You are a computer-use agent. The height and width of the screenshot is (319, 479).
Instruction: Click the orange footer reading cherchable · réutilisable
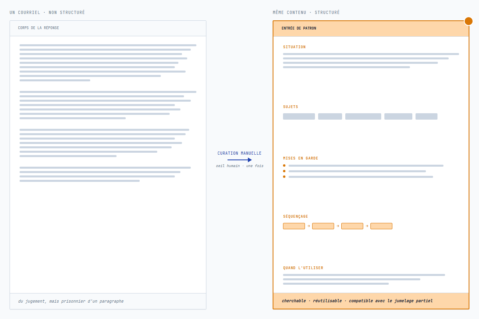pos(371,301)
